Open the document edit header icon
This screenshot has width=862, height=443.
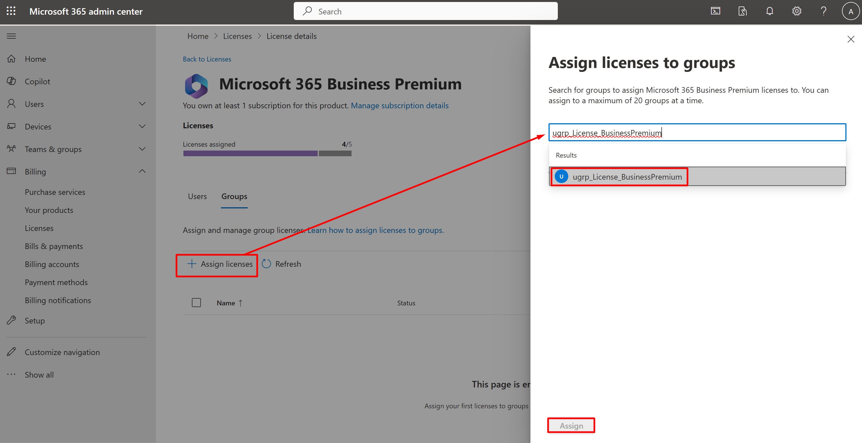click(743, 11)
